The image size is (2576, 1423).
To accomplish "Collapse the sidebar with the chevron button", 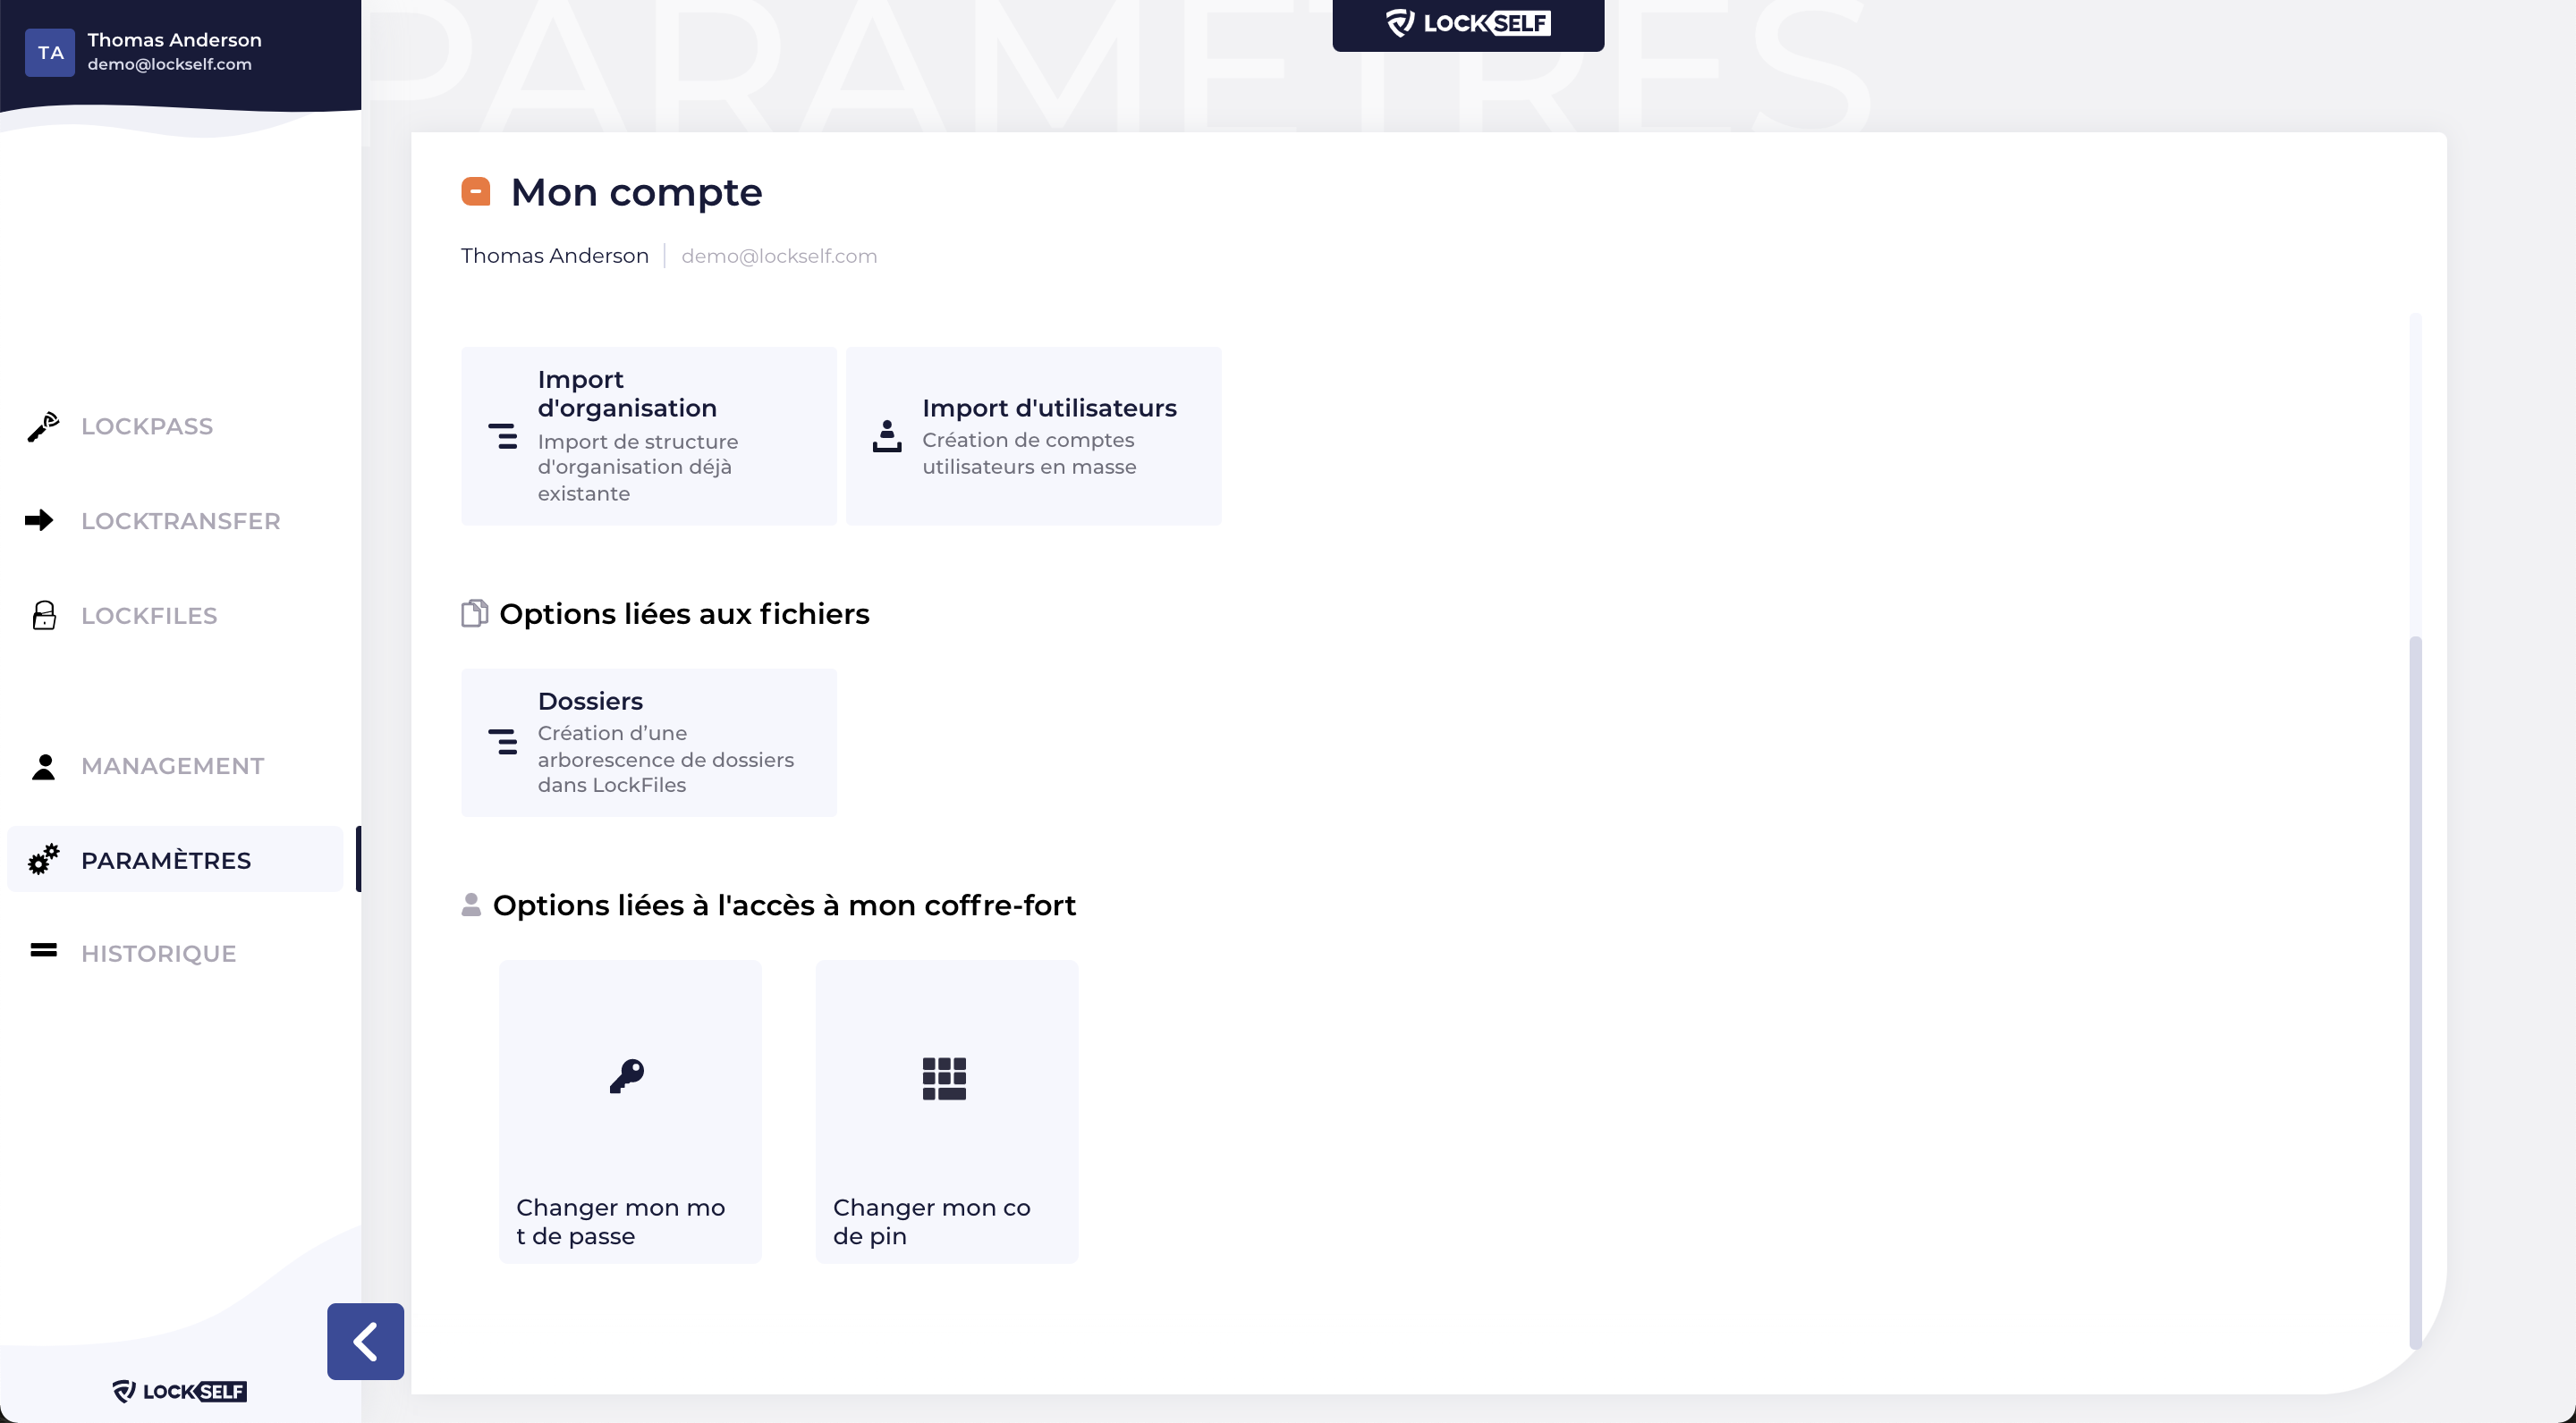I will pos(365,1341).
